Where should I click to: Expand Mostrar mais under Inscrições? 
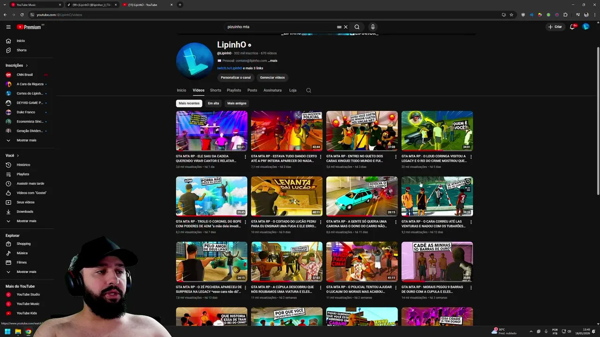[x=27, y=140]
